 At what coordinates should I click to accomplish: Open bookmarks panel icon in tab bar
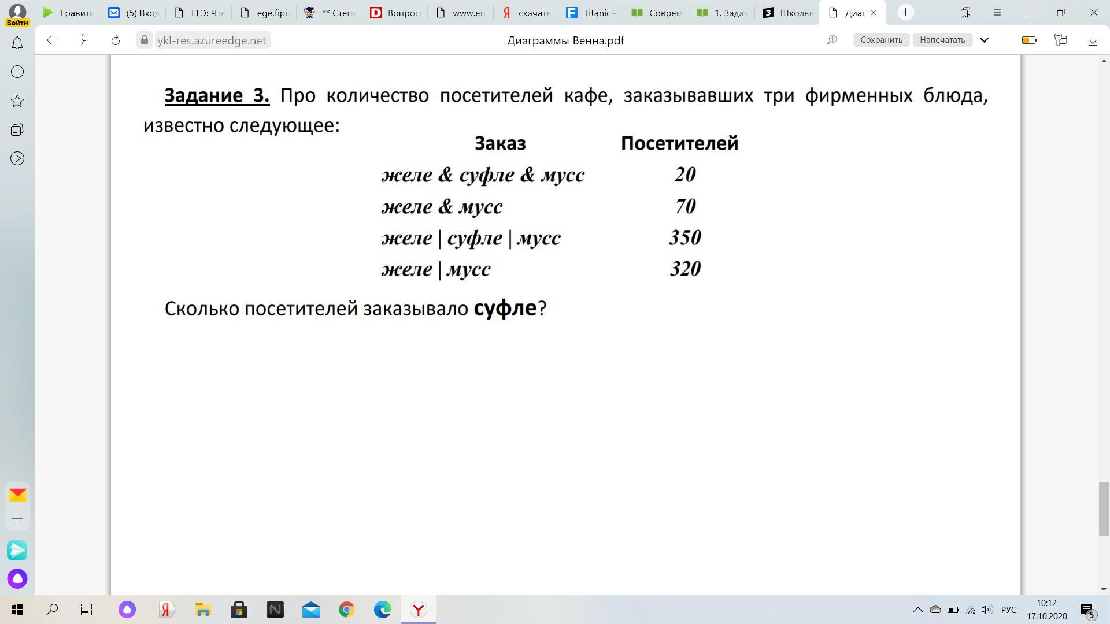click(965, 13)
